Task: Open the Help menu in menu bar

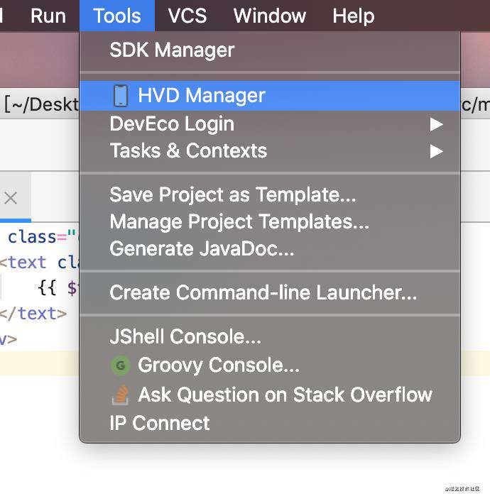Action: pyautogui.click(x=354, y=16)
